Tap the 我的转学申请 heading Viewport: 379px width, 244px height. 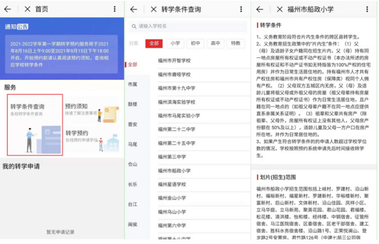coord(21,166)
